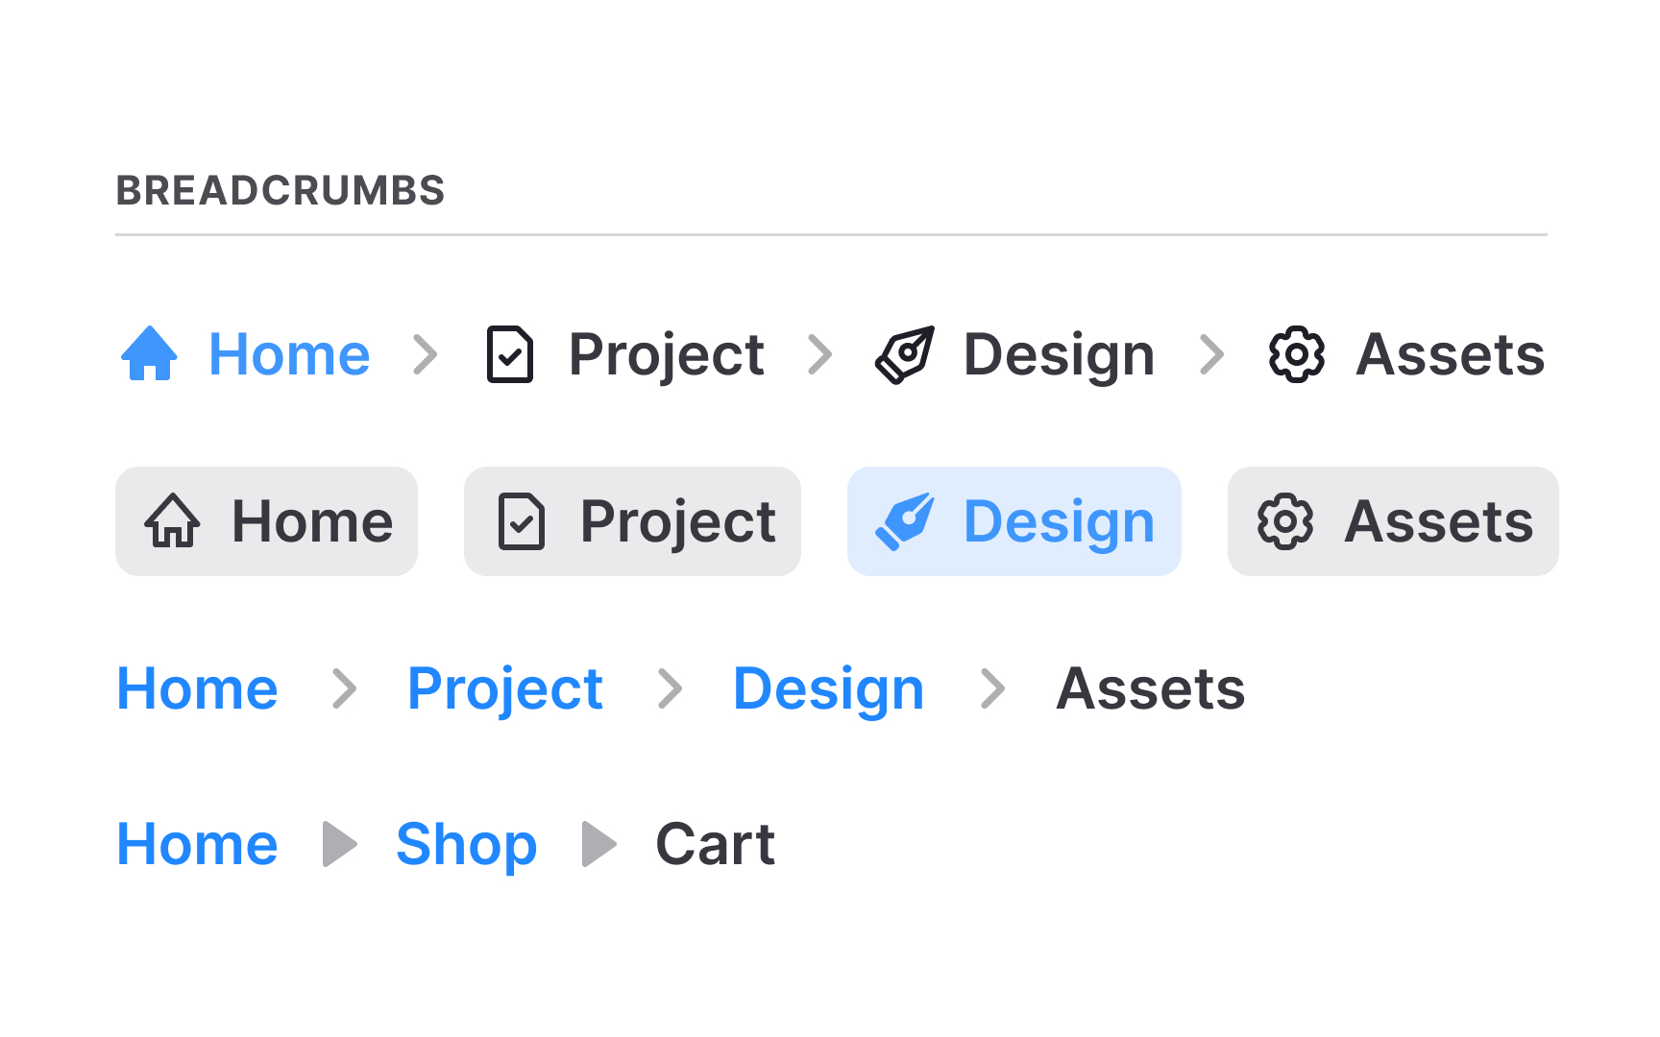Image resolution: width=1660 pixels, height=1037 pixels.
Task: Click the Home pill with gray background
Action: tap(266, 521)
